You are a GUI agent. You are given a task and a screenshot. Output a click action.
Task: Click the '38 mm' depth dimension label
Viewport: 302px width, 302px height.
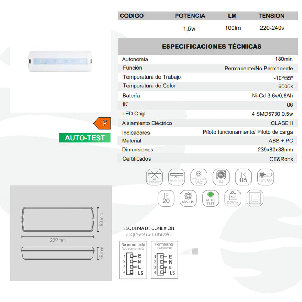tap(101, 253)
